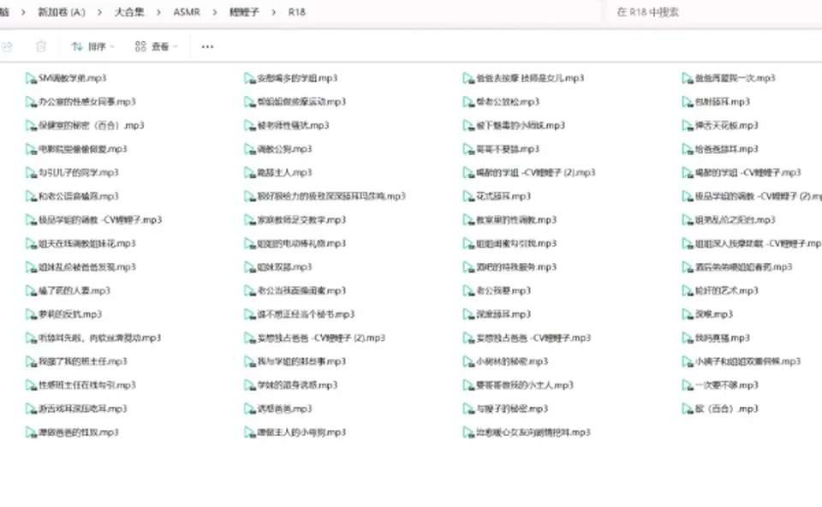
Task: Select file 小树林的秘密.mp3
Action: pos(506,361)
